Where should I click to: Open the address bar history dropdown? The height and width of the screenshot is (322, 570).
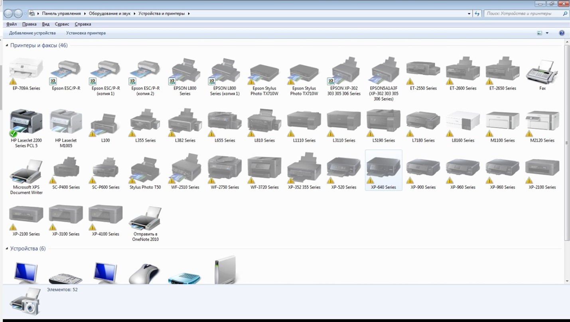pyautogui.click(x=469, y=14)
